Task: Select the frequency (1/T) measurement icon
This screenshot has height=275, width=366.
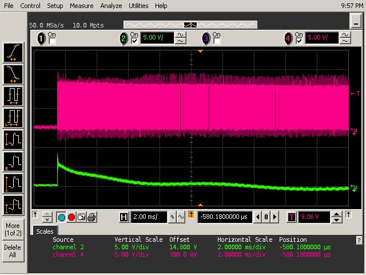Action: click(x=13, y=118)
